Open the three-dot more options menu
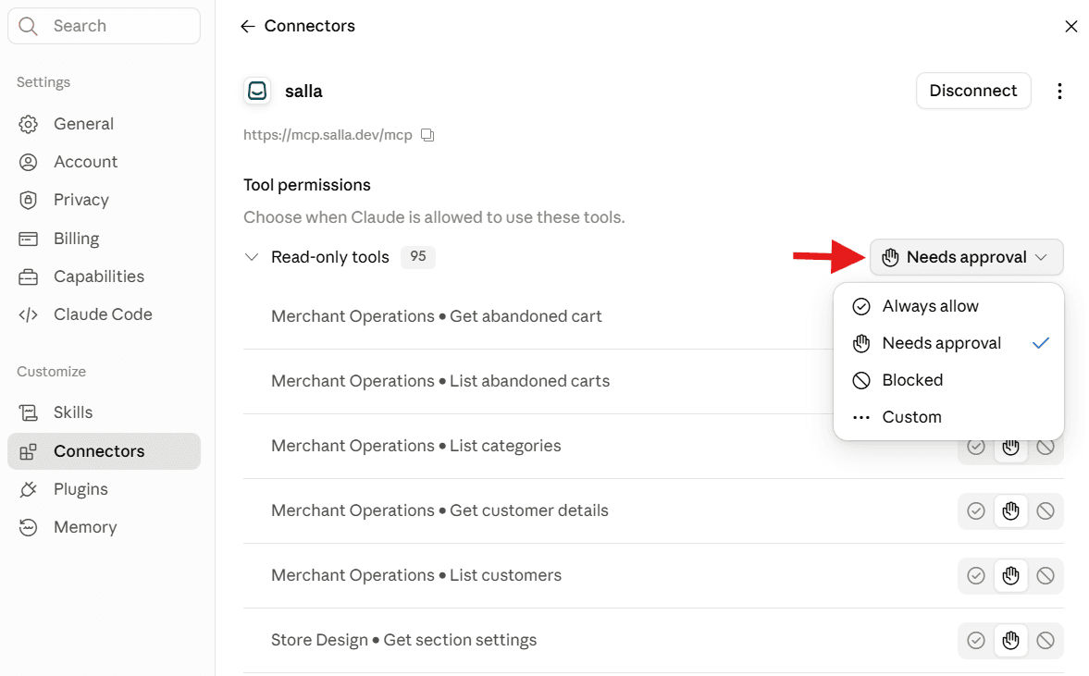1089x676 pixels. [1059, 91]
